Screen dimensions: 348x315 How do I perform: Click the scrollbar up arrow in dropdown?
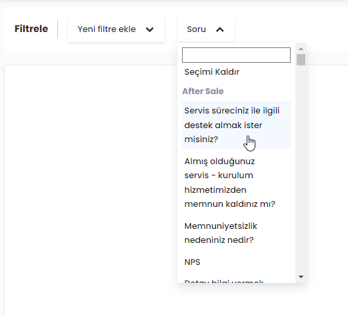point(301,49)
